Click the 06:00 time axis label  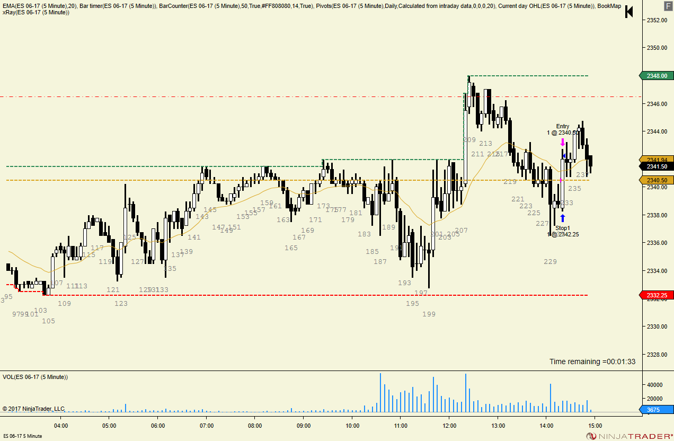pos(158,426)
